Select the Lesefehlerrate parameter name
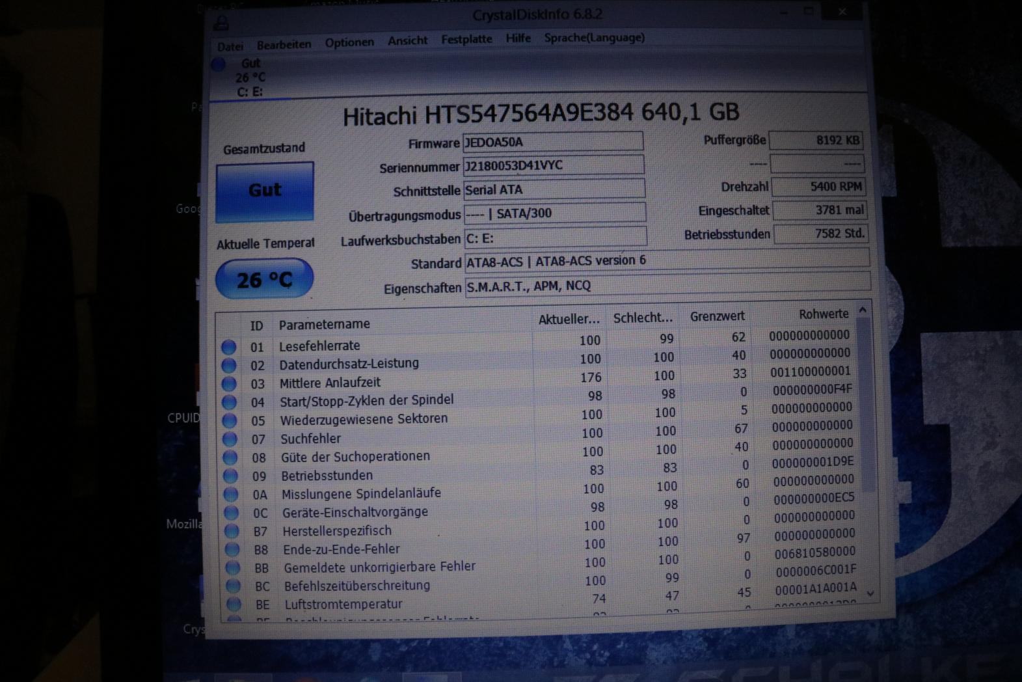Viewport: 1022px width, 682px height. (319, 346)
